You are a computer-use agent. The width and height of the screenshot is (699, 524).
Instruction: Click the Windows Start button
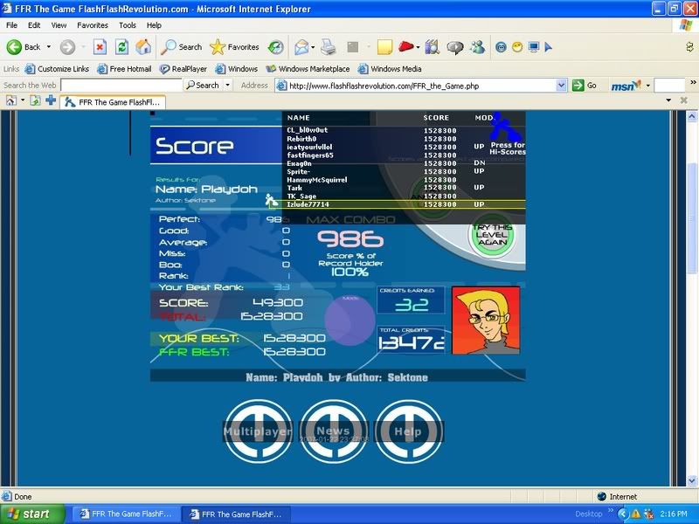[32, 514]
